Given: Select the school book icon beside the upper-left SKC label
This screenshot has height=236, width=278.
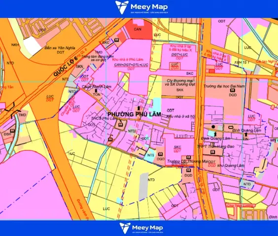Looking at the screenshot, I should 116,40.
